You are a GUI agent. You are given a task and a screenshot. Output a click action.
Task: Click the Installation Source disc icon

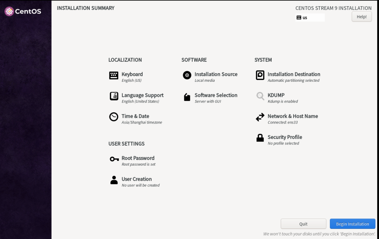(x=187, y=75)
